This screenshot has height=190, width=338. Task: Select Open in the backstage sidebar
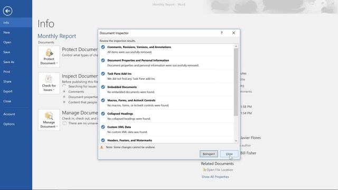click(16, 42)
